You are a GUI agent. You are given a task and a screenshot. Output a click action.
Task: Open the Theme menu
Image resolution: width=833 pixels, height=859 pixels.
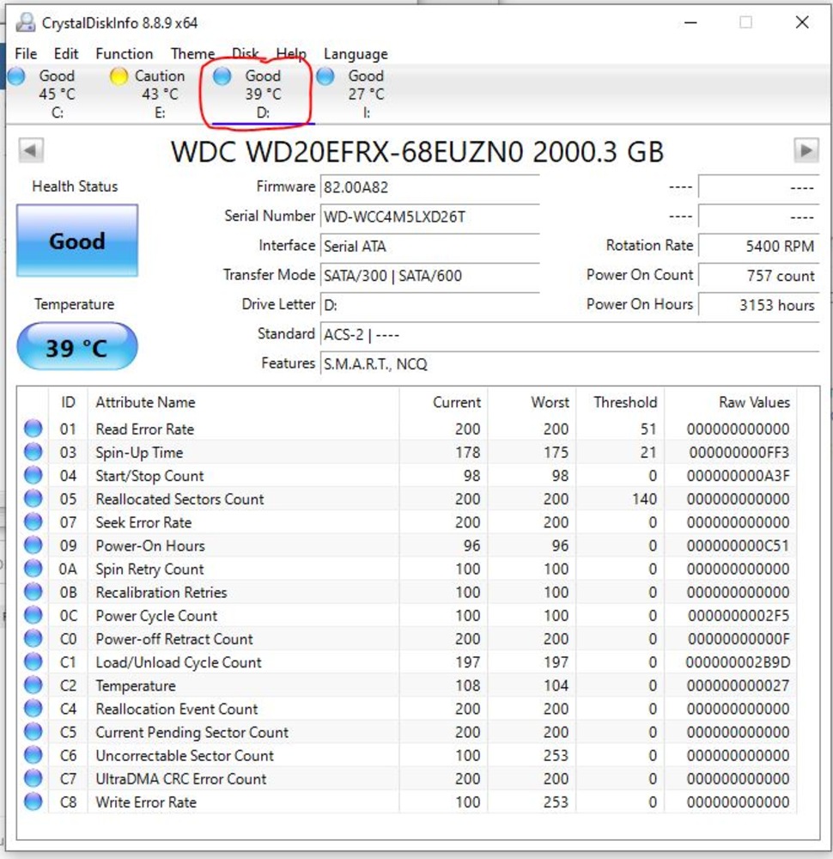(192, 54)
